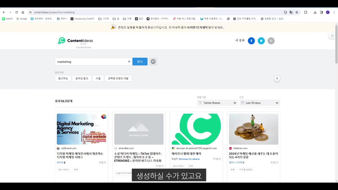Reload the current page
The height and width of the screenshot is (190, 338).
[x=16, y=12]
